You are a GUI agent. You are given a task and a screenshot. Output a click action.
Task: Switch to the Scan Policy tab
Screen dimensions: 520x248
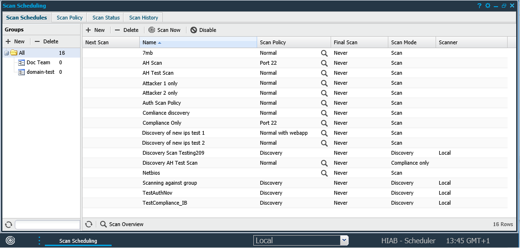coord(70,18)
